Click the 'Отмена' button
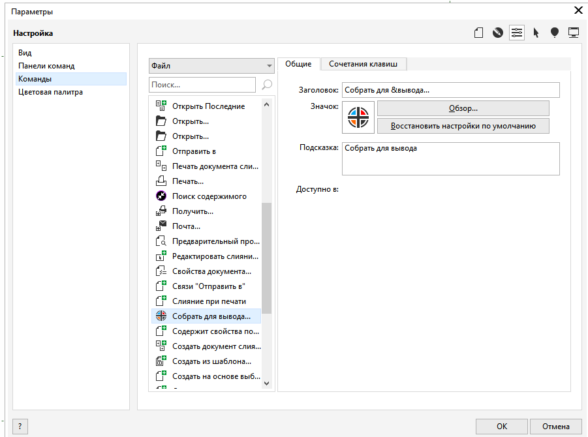 (556, 427)
